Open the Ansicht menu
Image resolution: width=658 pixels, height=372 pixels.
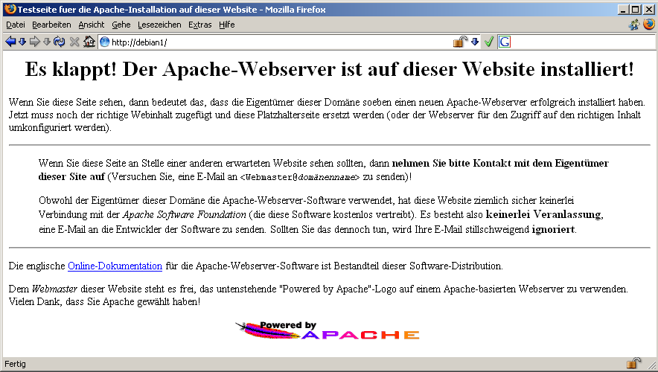91,25
